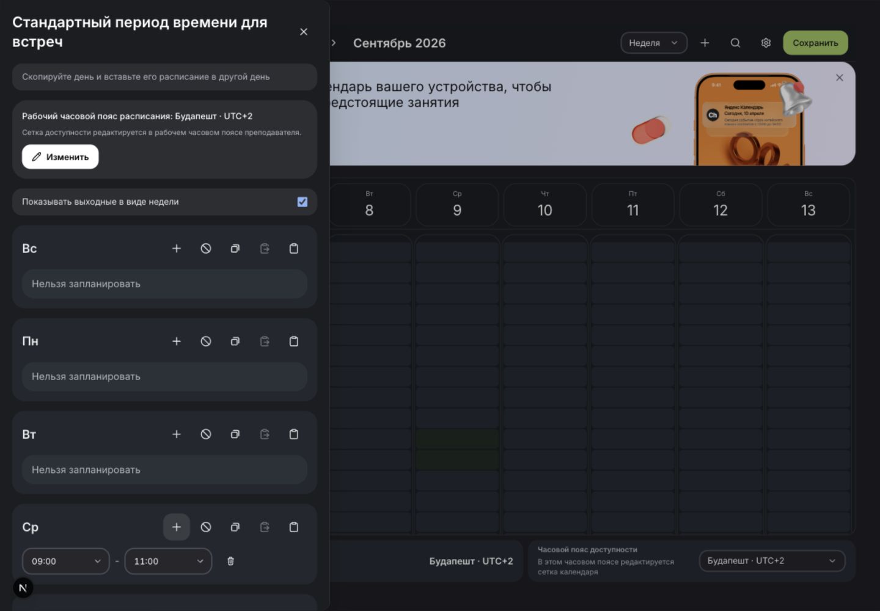880x611 pixels.
Task: Delete the 09:00–11:00 slot with trash icon
Action: pyautogui.click(x=230, y=561)
